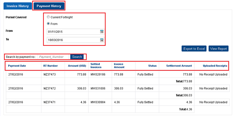Click settled invoice MW331006
The image size is (233, 116).
tap(98, 89)
